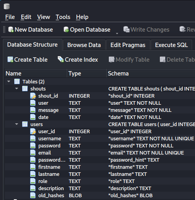The image size is (195, 200).
Task: Click the Type column header
Action: [87, 74]
